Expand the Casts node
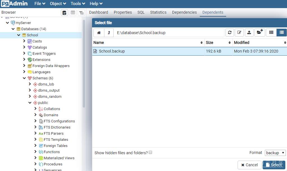 tap(24, 41)
